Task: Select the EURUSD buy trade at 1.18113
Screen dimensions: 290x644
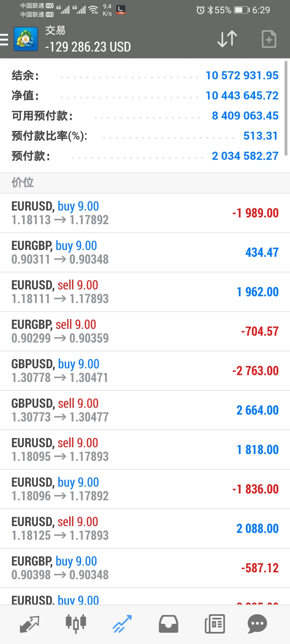Action: 145,213
